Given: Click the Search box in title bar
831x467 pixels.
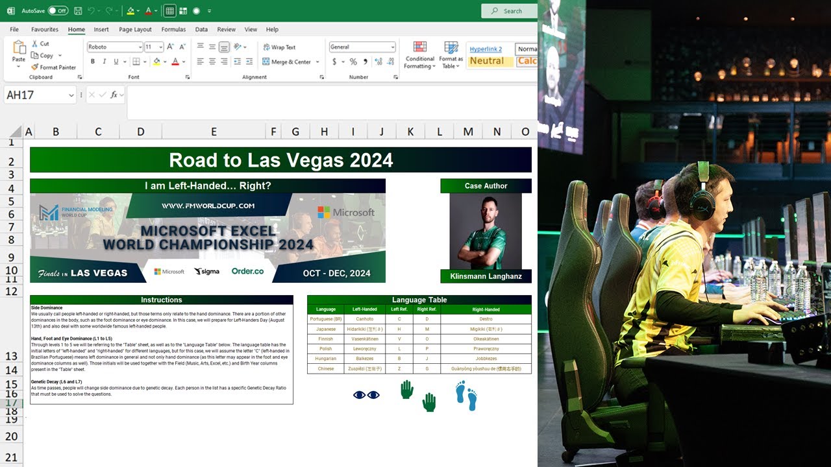Looking at the screenshot, I should point(509,11).
